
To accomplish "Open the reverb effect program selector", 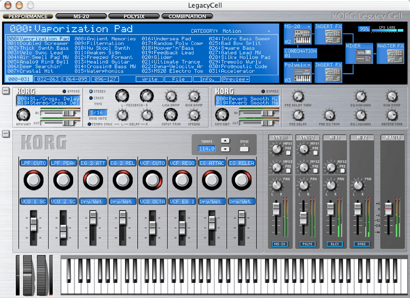I will coord(247,101).
